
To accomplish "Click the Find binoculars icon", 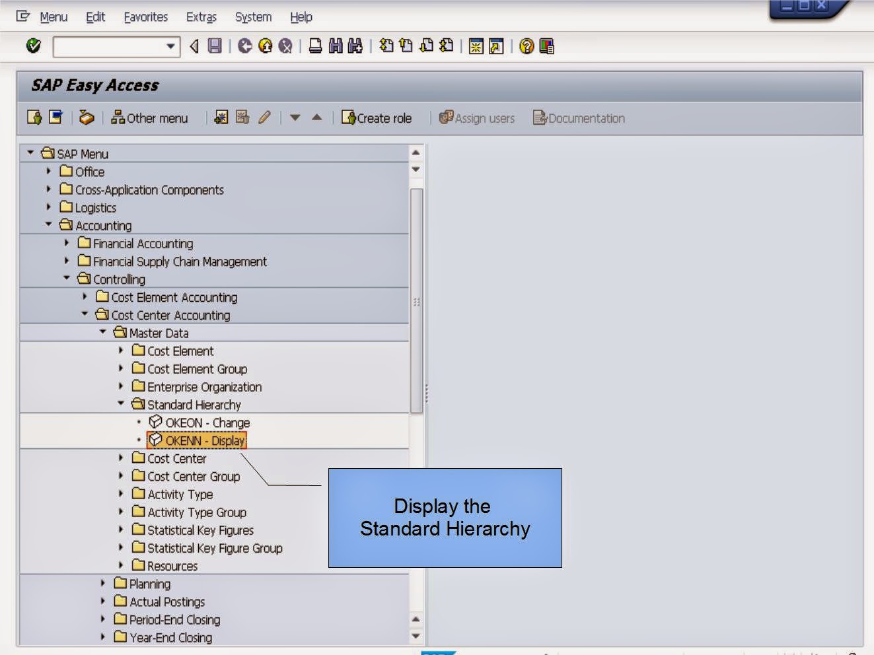I will 336,46.
